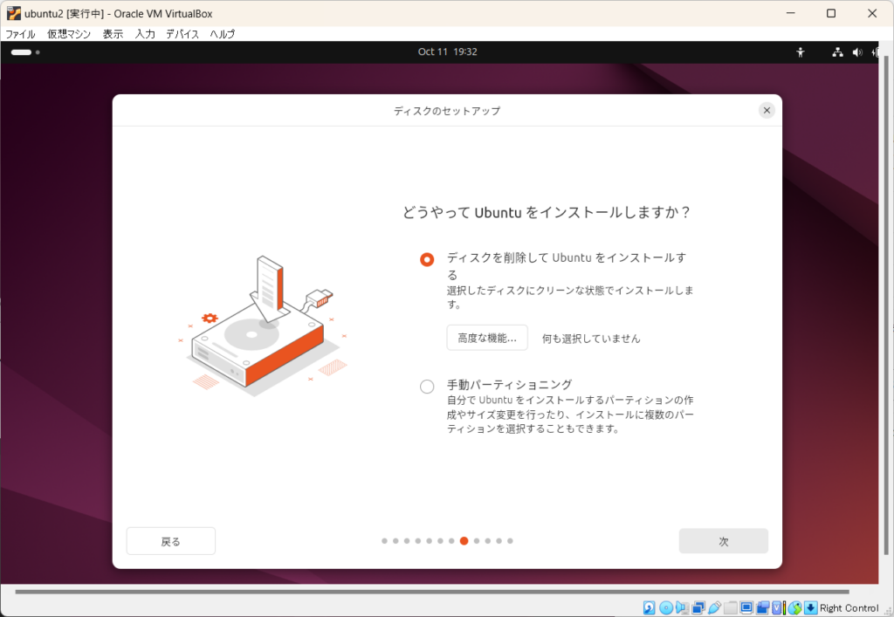The height and width of the screenshot is (617, 894).
Task: Click the USB devices status icon
Action: (714, 608)
